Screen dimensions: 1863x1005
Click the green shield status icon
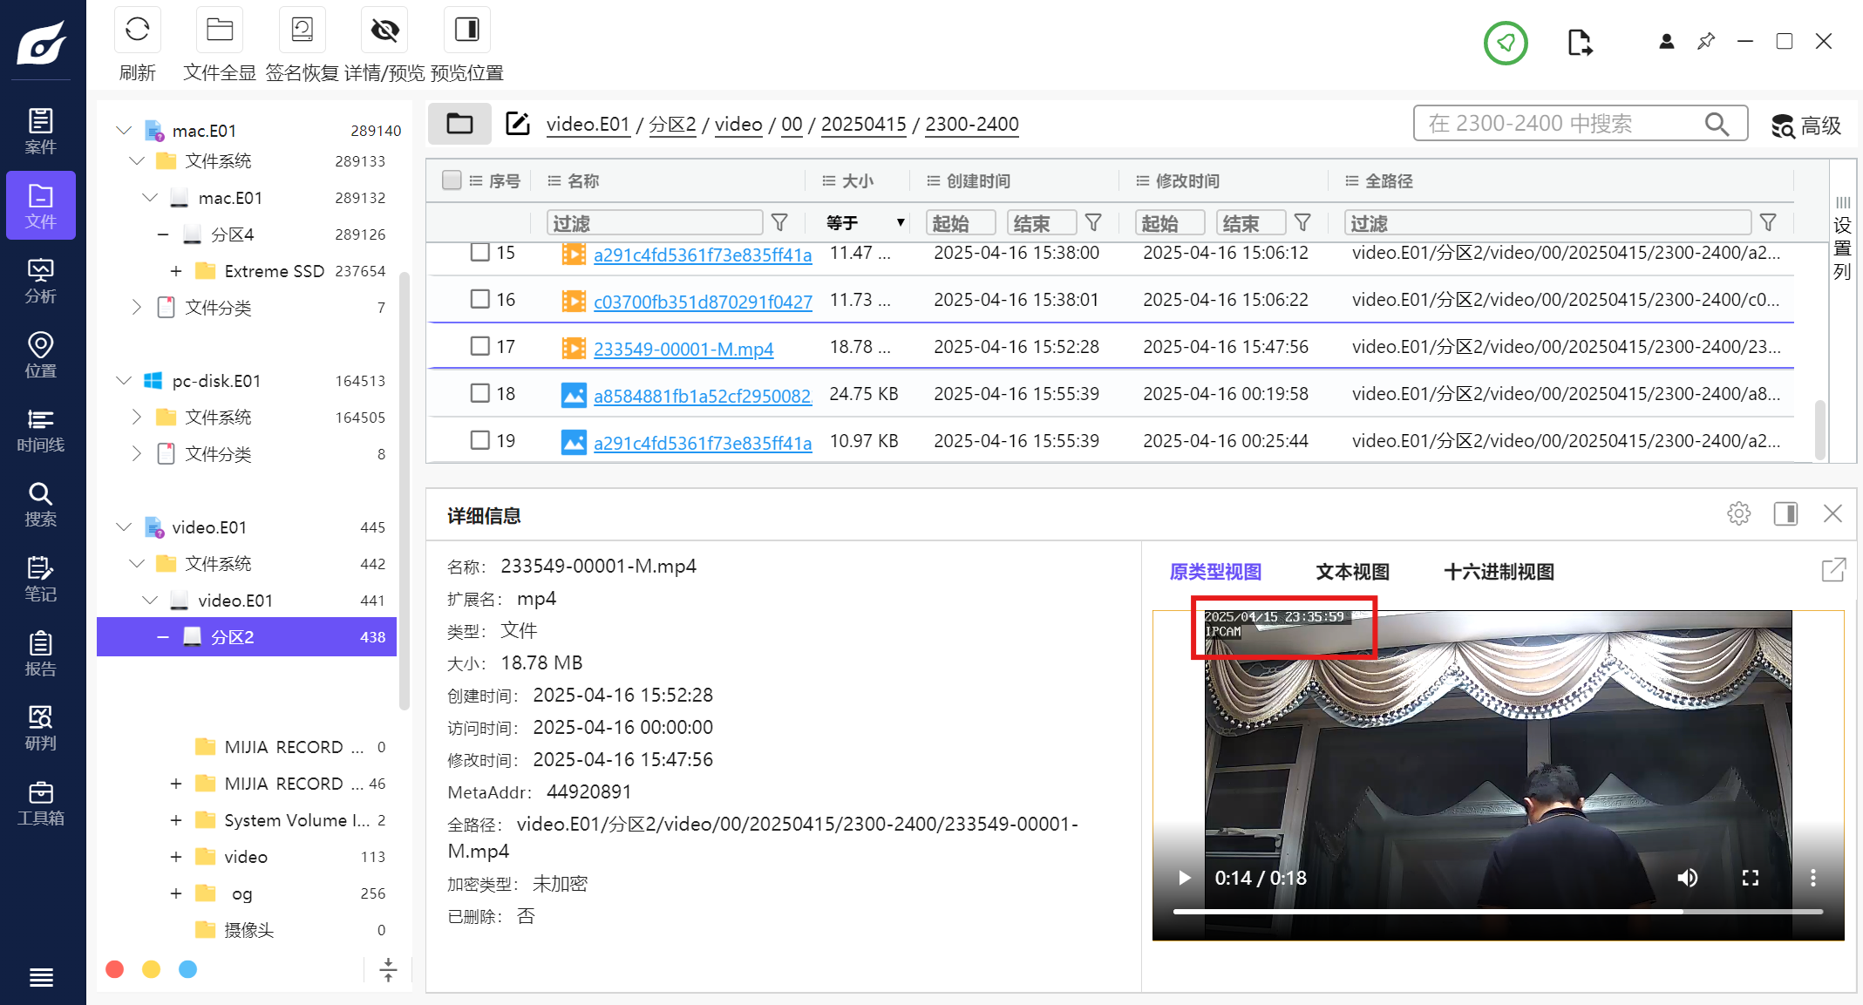tap(1506, 42)
